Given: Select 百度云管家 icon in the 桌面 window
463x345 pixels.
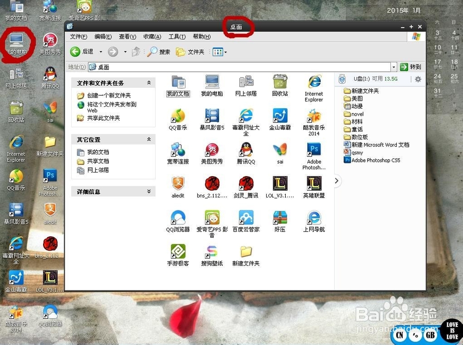Looking at the screenshot, I should [246, 221].
